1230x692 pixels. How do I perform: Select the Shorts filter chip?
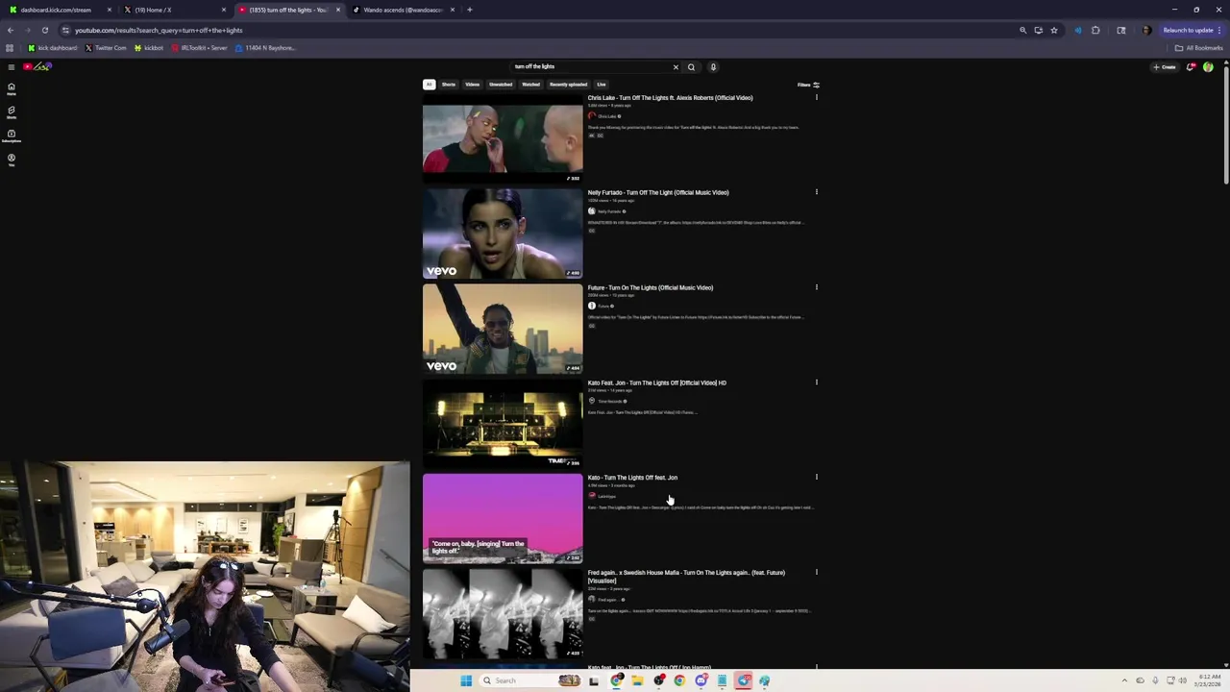(449, 85)
